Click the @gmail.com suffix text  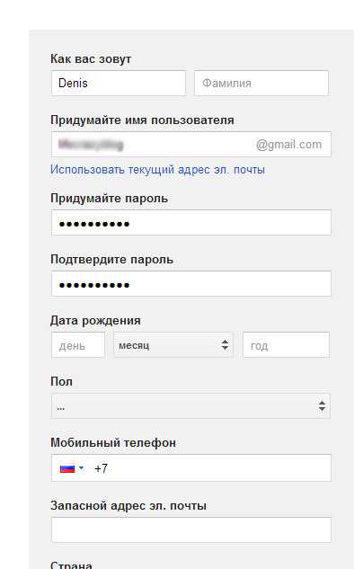coord(289,145)
